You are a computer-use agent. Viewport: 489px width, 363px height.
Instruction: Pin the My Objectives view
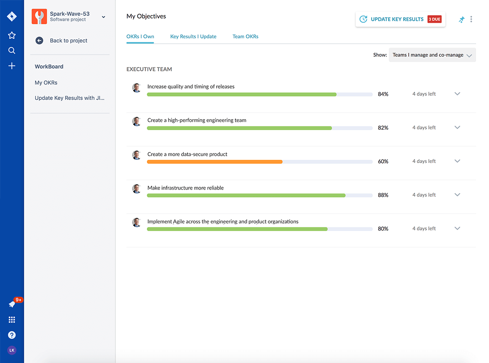point(461,19)
